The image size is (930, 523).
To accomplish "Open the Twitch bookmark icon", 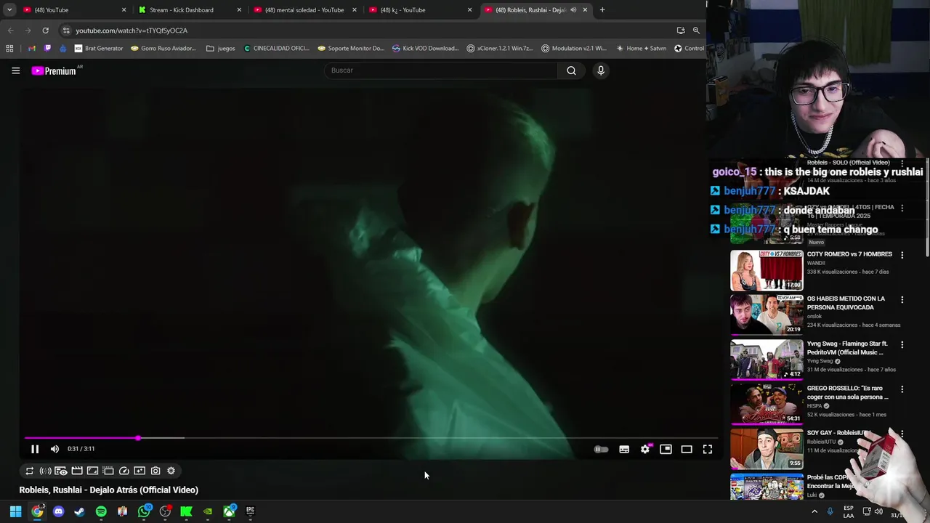I will pos(48,49).
